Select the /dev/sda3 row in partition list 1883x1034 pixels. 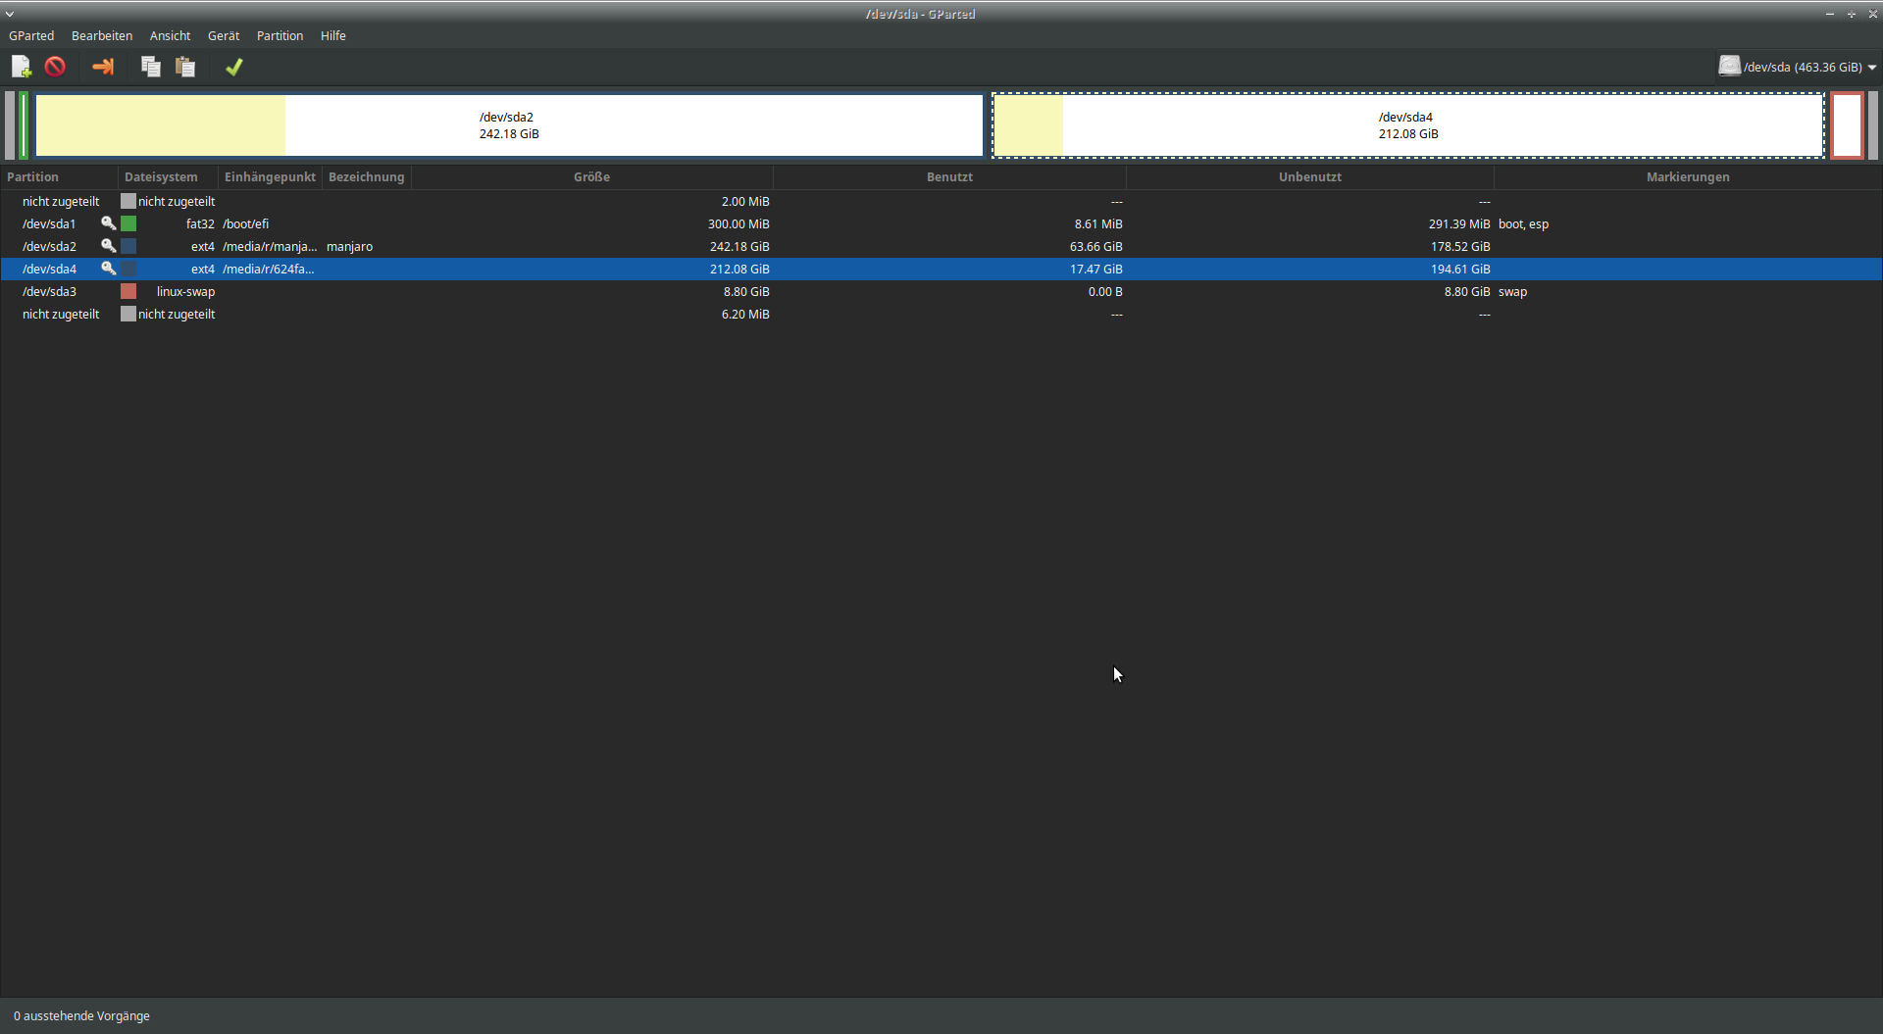coord(49,291)
